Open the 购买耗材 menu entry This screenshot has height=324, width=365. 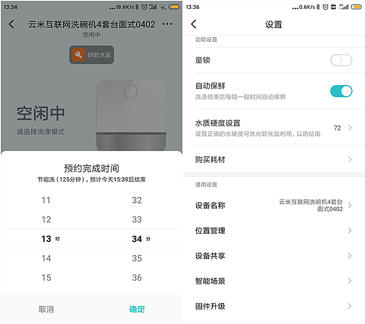click(210, 159)
